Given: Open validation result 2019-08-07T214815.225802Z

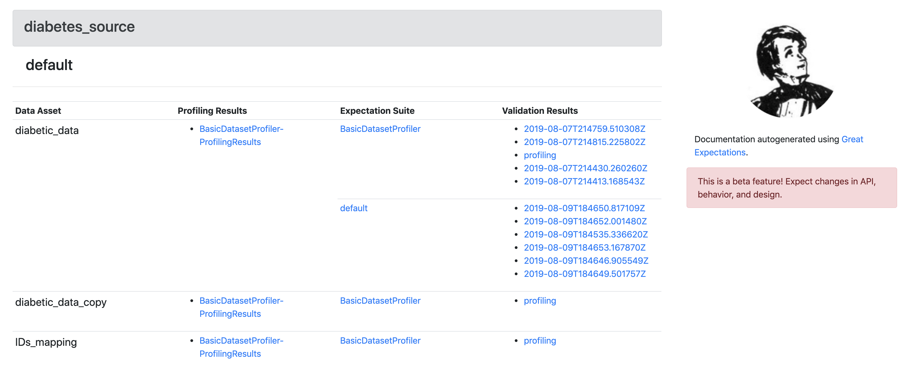Looking at the screenshot, I should tap(584, 142).
